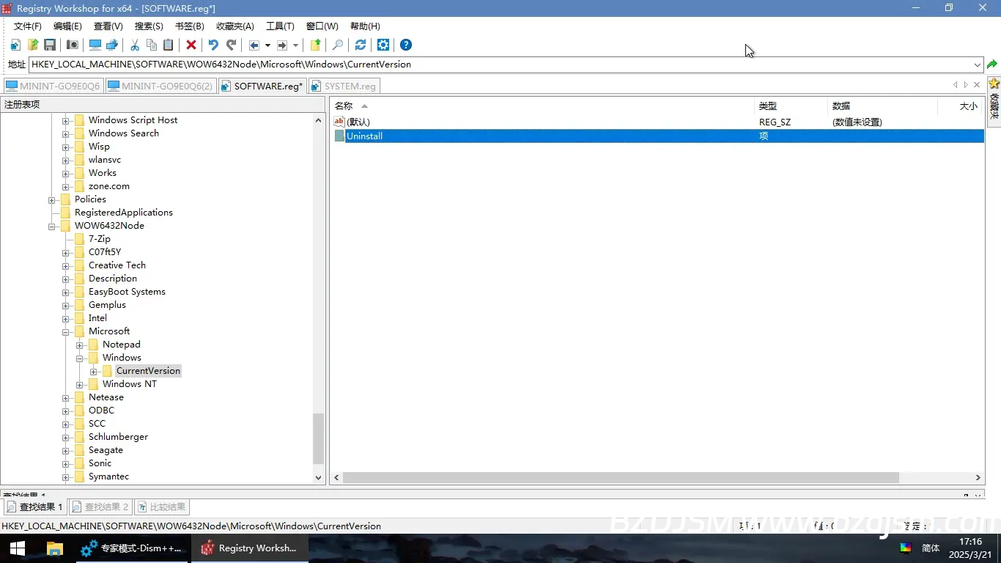Click the blue gear options icon
Screen dimensions: 1001x563
pyautogui.click(x=383, y=45)
